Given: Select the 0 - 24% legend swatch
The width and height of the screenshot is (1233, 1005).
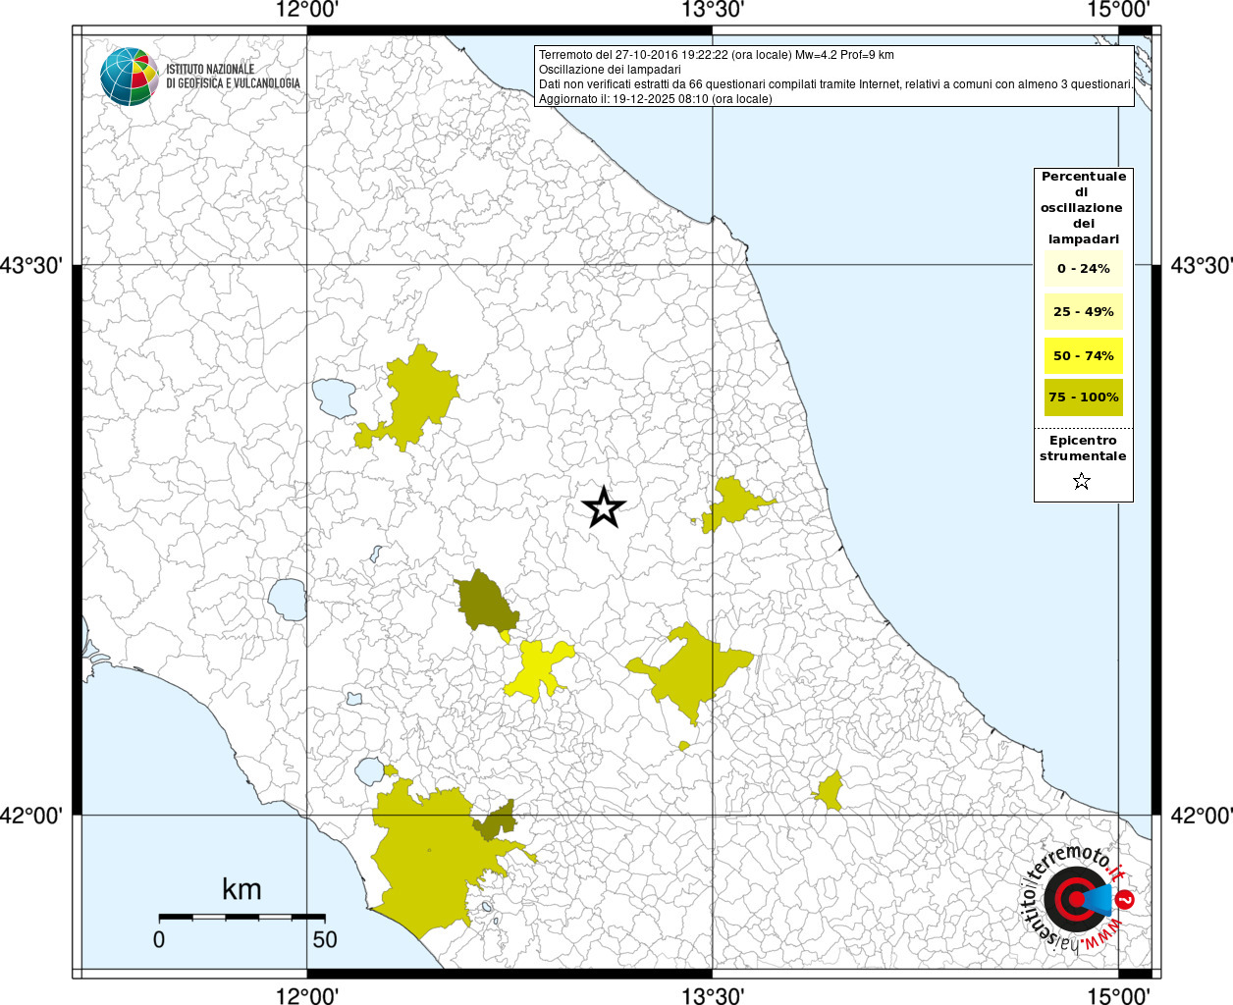Looking at the screenshot, I should (1084, 268).
